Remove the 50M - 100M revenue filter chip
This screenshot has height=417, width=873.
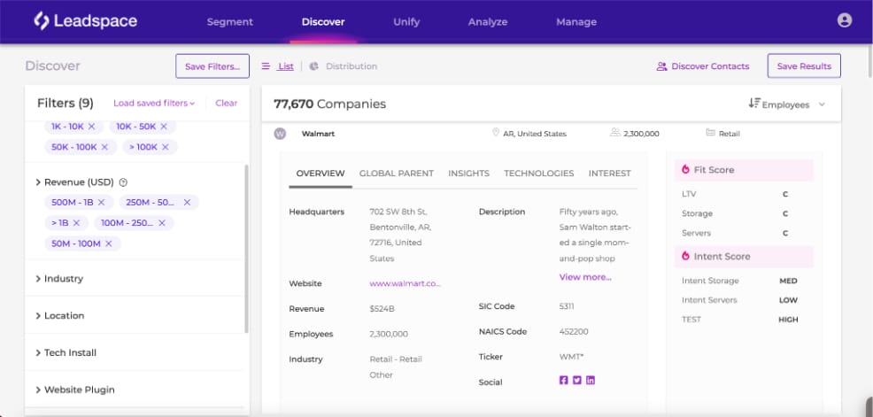pyautogui.click(x=109, y=243)
